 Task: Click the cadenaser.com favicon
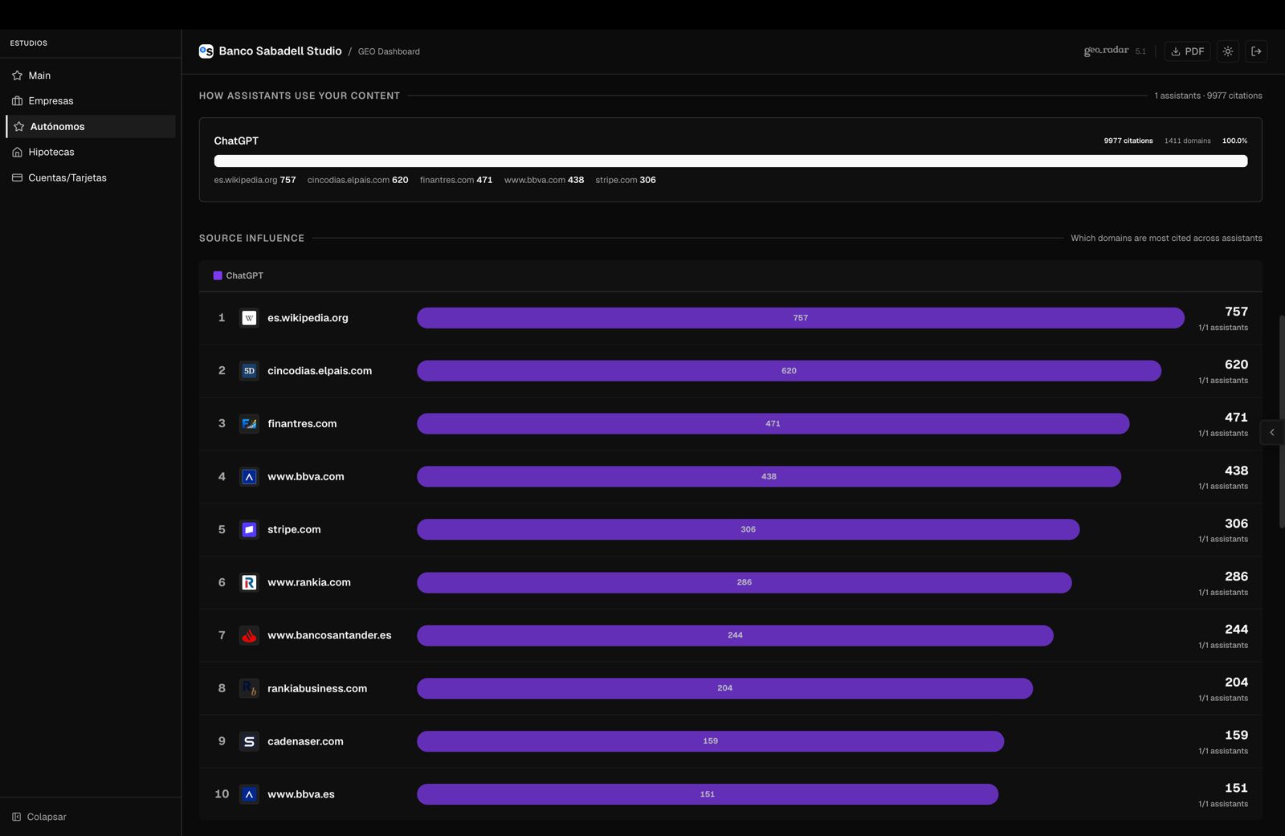(x=249, y=742)
